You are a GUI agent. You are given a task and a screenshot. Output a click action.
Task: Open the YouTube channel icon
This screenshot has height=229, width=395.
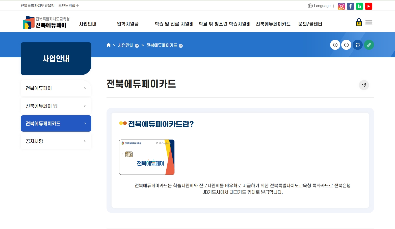[x=368, y=6]
